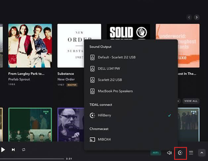Expand the now playing view chevron
The width and height of the screenshot is (208, 161).
point(202,153)
